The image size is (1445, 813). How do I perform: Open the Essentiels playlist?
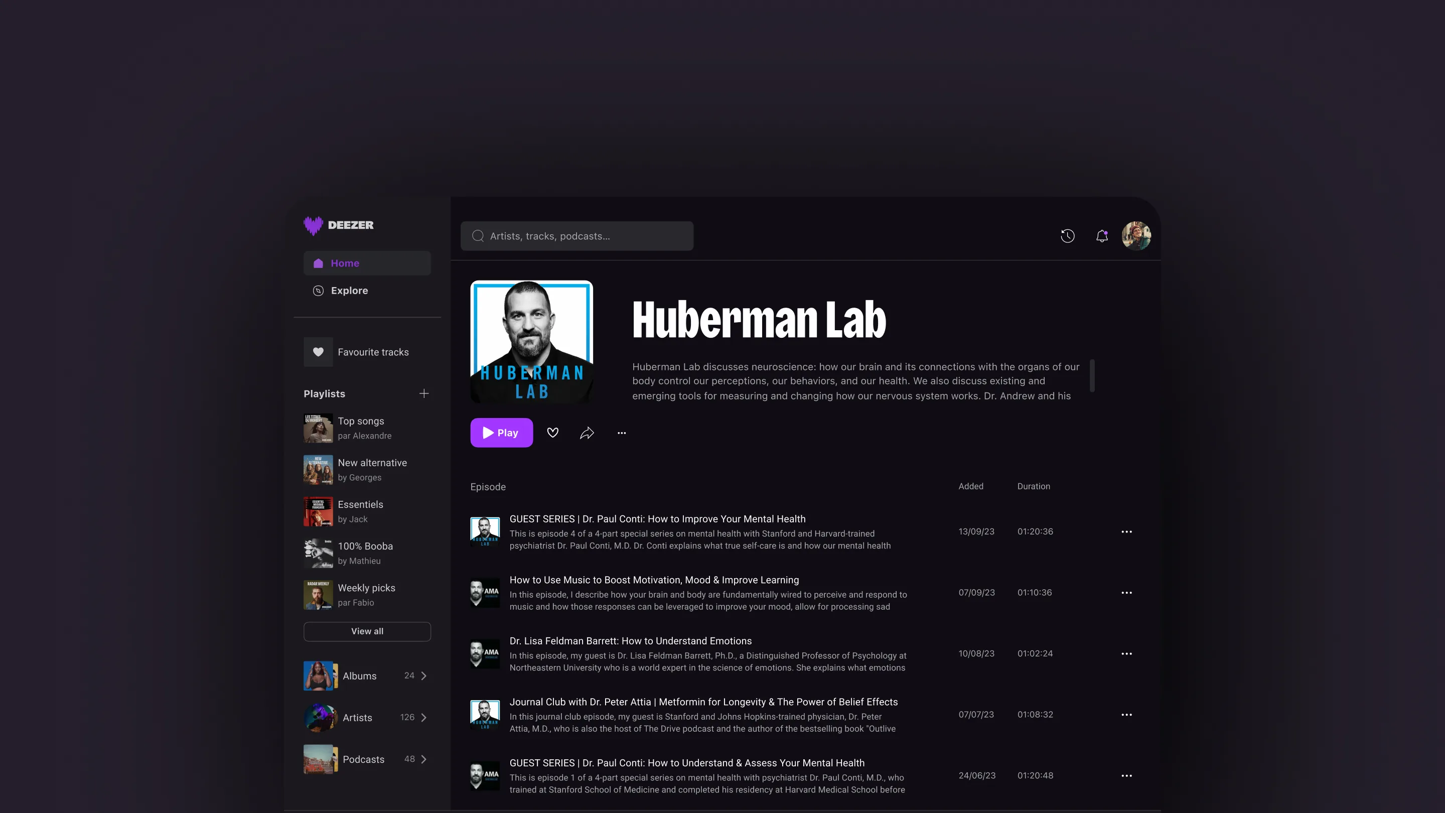coord(367,511)
